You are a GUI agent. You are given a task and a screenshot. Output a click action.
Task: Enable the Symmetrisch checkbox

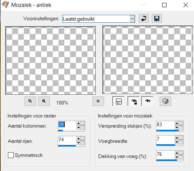pyautogui.click(x=11, y=155)
